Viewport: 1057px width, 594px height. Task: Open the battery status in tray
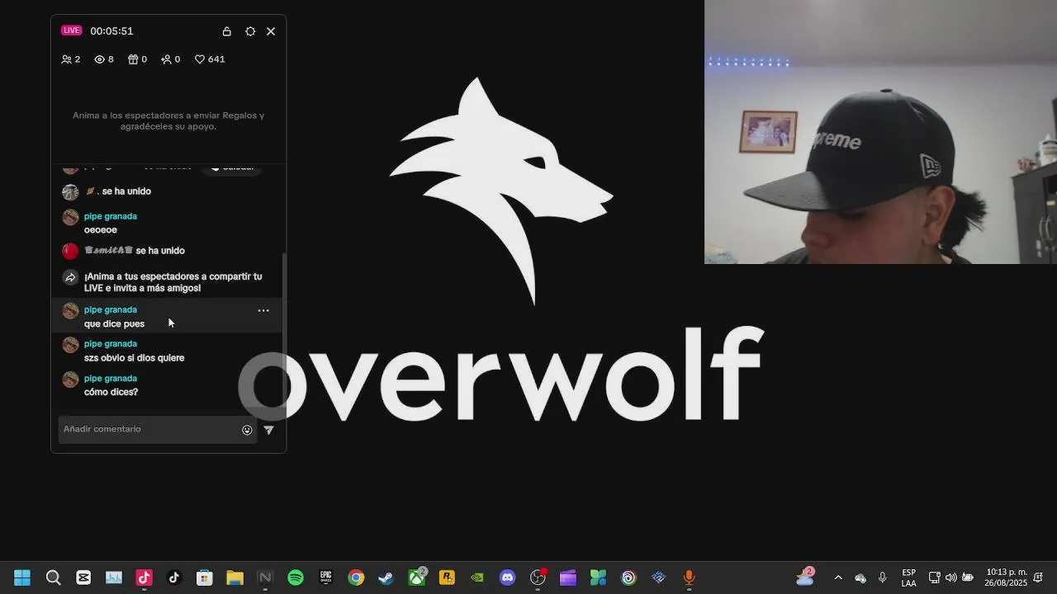click(968, 577)
